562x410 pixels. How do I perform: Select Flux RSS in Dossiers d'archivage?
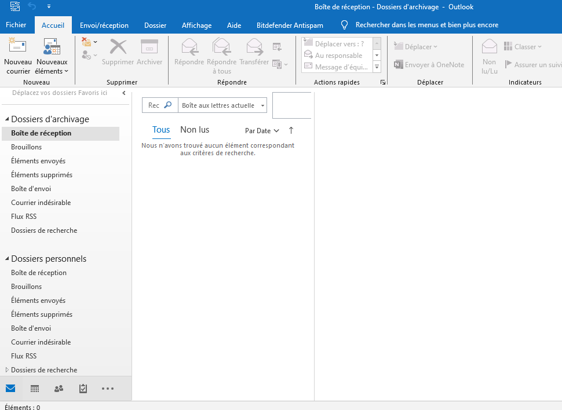click(24, 217)
